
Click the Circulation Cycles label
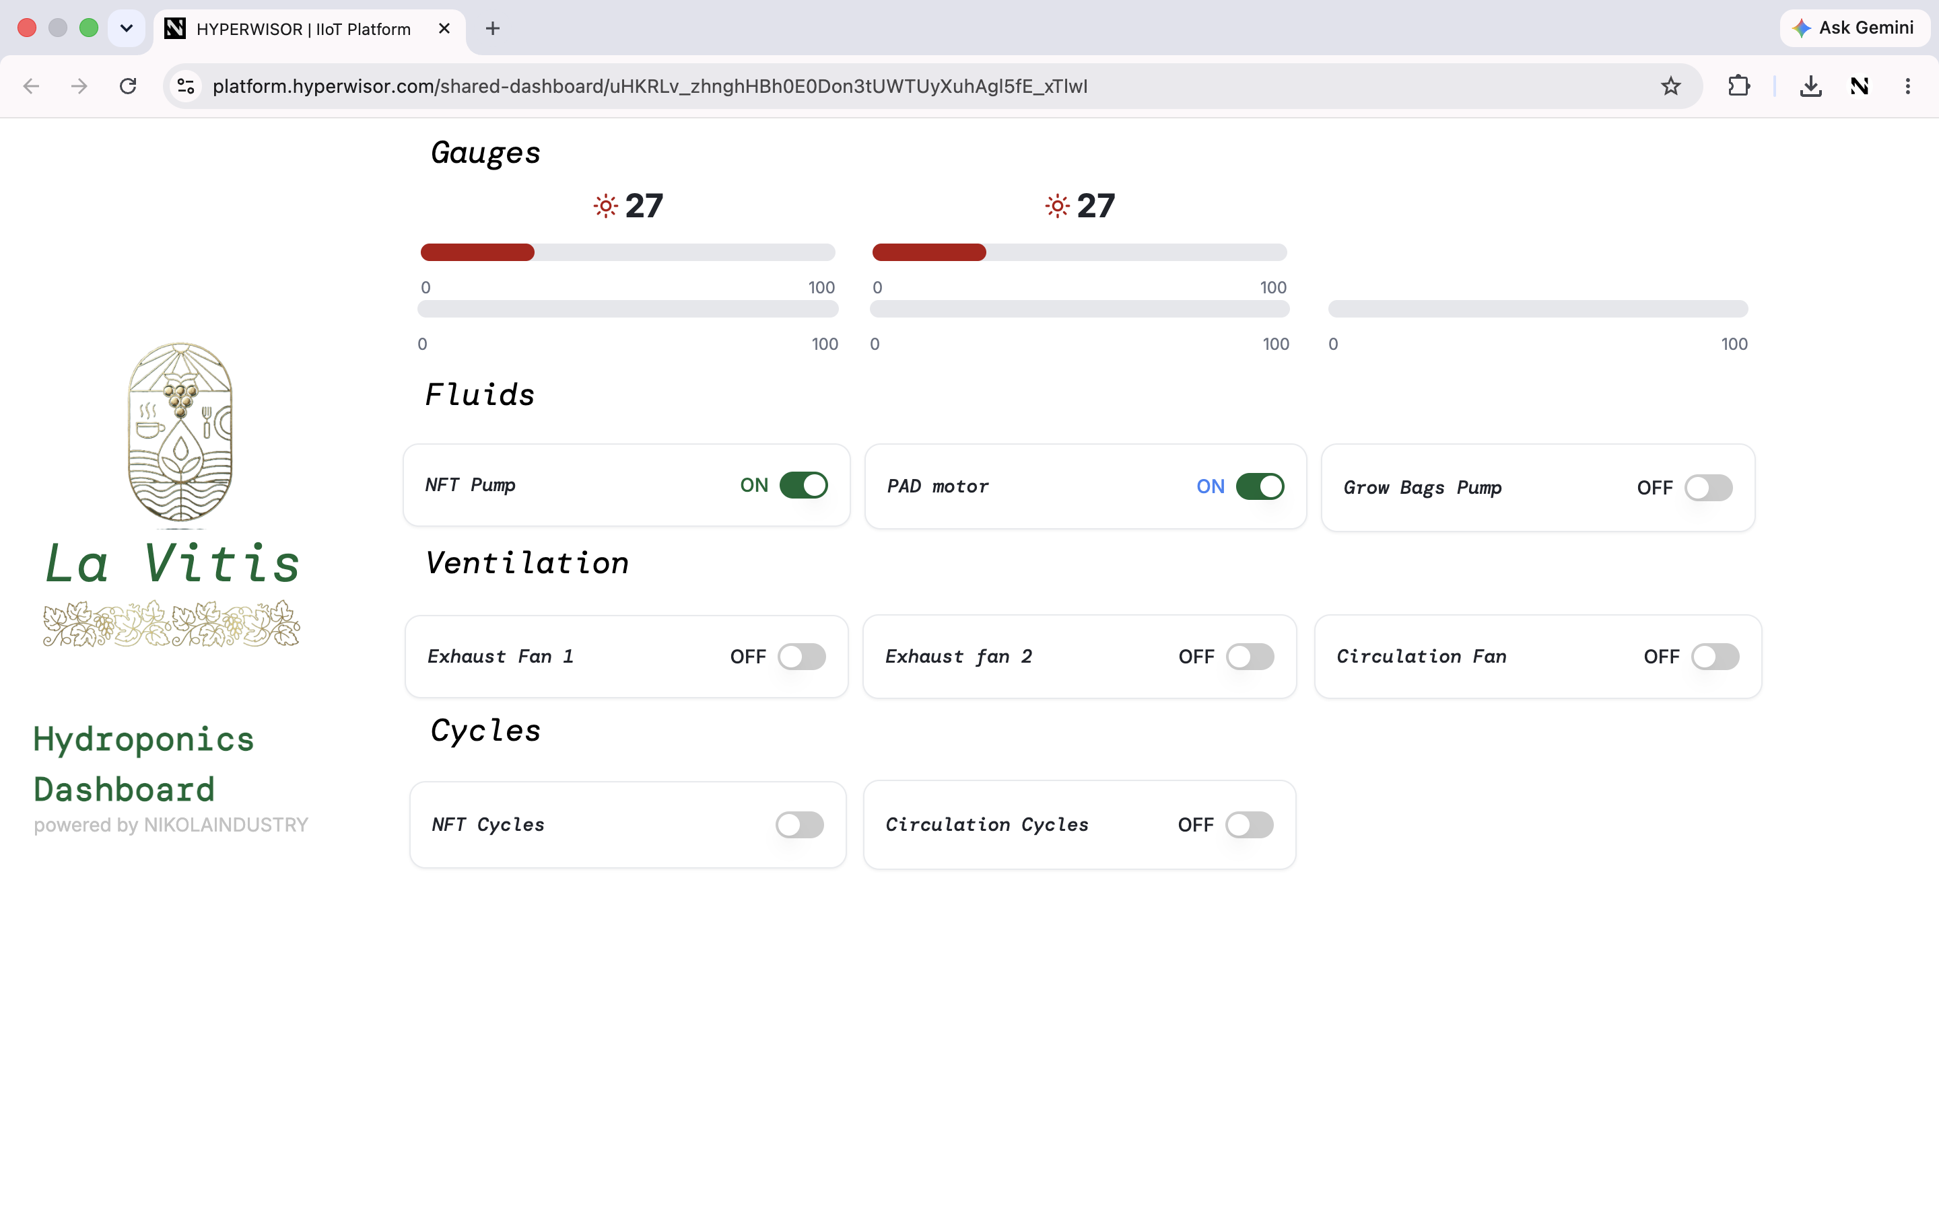point(987,825)
